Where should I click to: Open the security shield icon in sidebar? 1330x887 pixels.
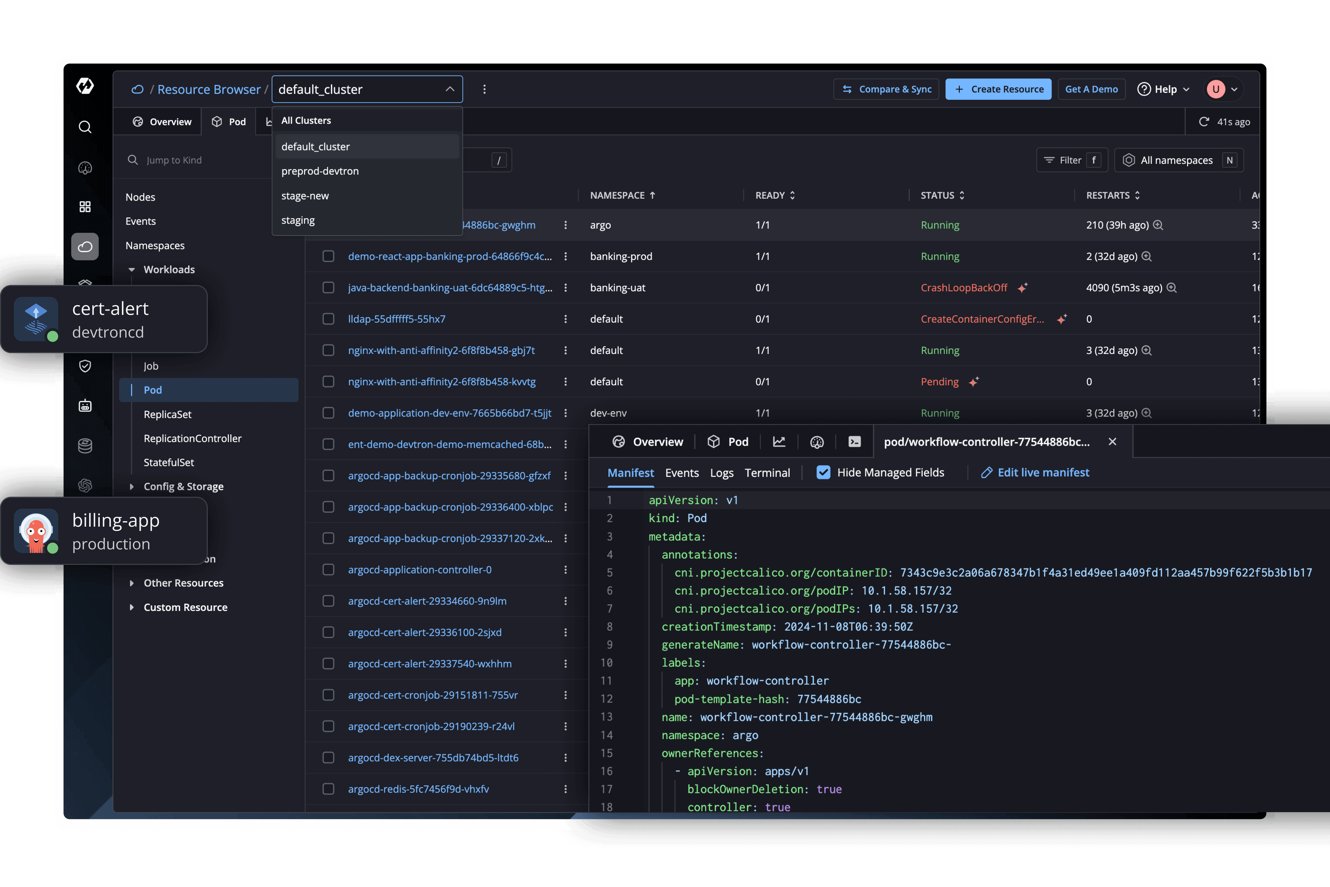point(85,366)
